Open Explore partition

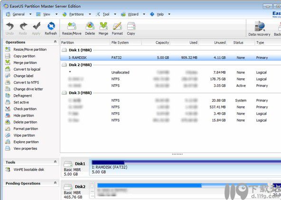tap(22, 142)
